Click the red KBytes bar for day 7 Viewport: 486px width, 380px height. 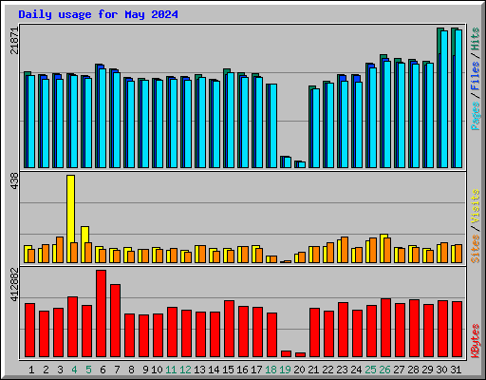point(115,320)
